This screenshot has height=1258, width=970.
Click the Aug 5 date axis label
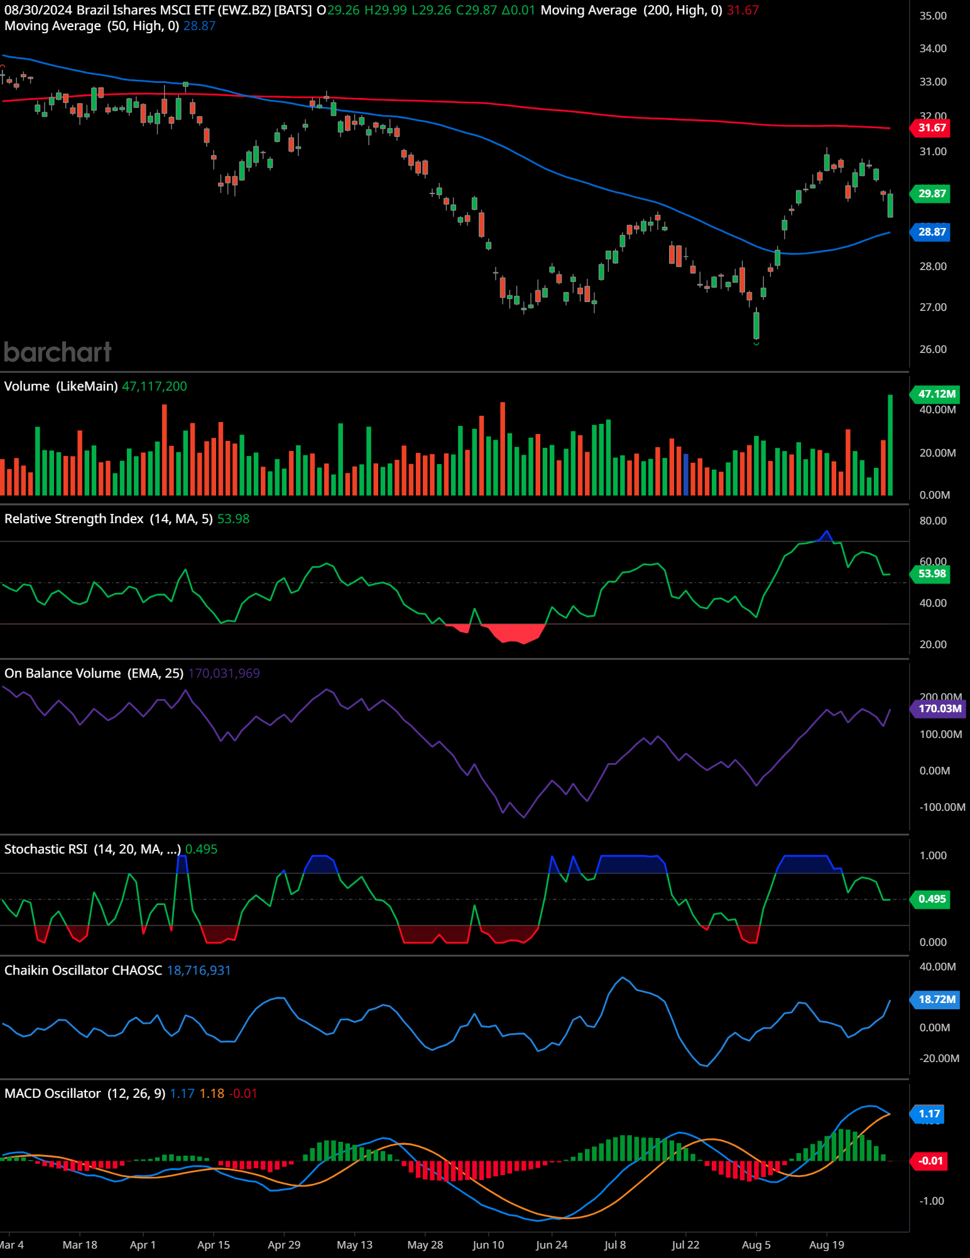pyautogui.click(x=756, y=1245)
